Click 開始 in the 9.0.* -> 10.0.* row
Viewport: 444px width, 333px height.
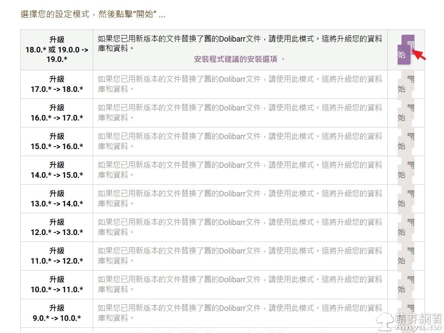coord(406,312)
